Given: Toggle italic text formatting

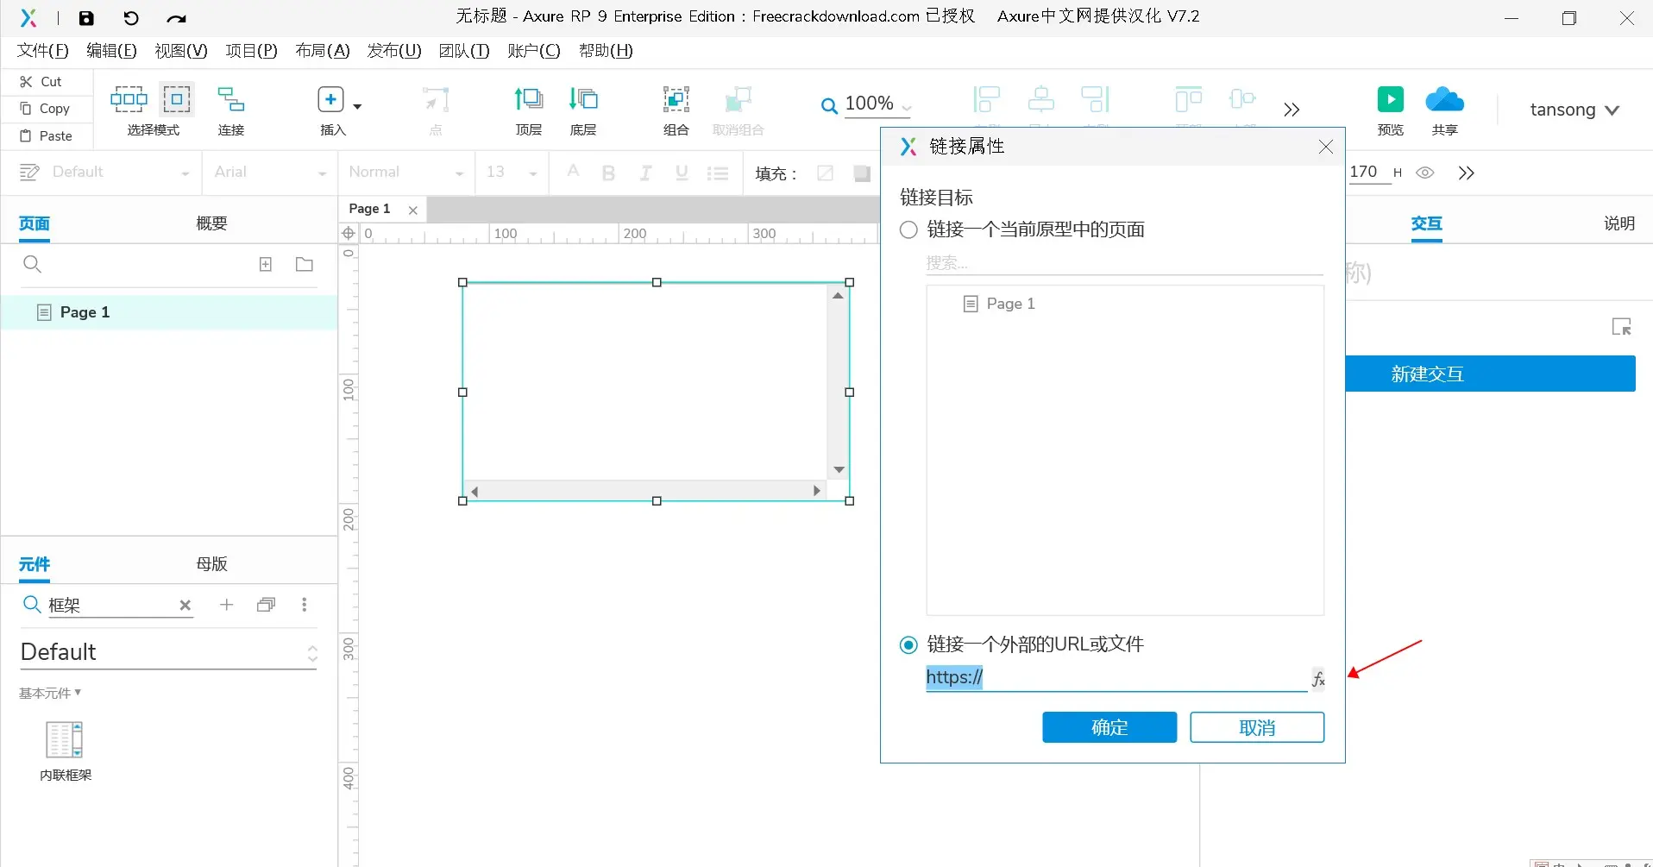Looking at the screenshot, I should (645, 173).
